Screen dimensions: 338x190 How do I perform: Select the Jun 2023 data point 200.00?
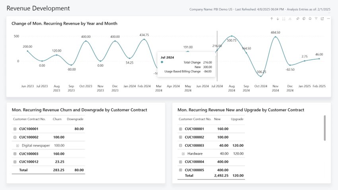[27, 51]
